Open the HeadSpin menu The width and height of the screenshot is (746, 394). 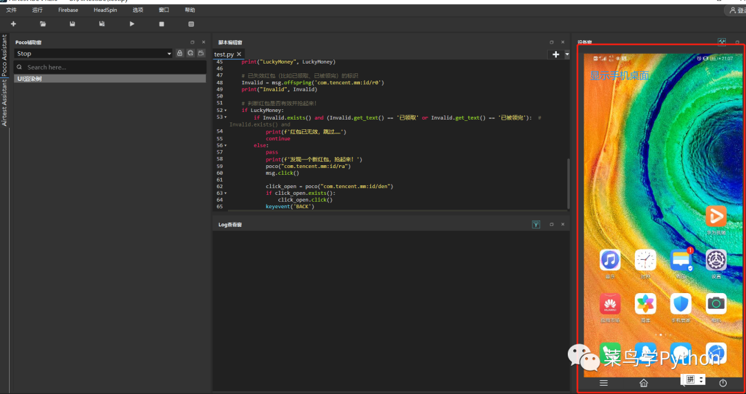(105, 10)
